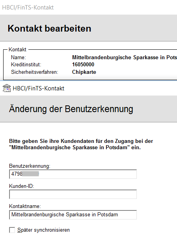This screenshot has height=240, width=177.
Task: Select the Kreditinstitut value 16050000
Action: [x=83, y=65]
